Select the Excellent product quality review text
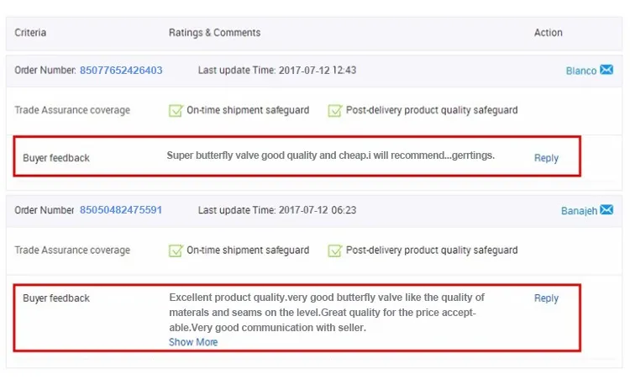Viewport: 630px width, 390px height. [x=327, y=312]
